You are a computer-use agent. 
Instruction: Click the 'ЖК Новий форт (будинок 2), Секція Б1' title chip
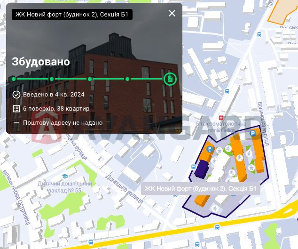point(72,15)
